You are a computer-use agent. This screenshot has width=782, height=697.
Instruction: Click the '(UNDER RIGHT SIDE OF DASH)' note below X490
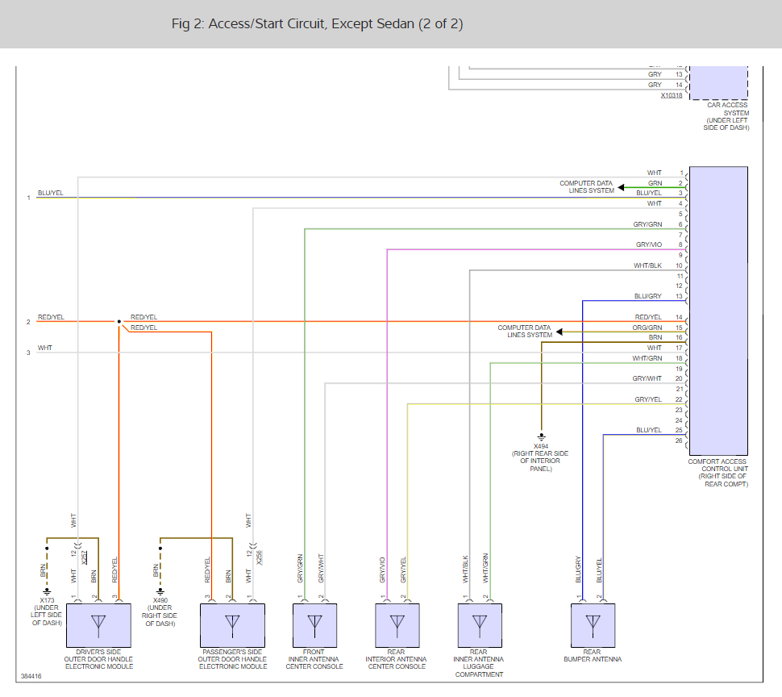click(x=160, y=616)
